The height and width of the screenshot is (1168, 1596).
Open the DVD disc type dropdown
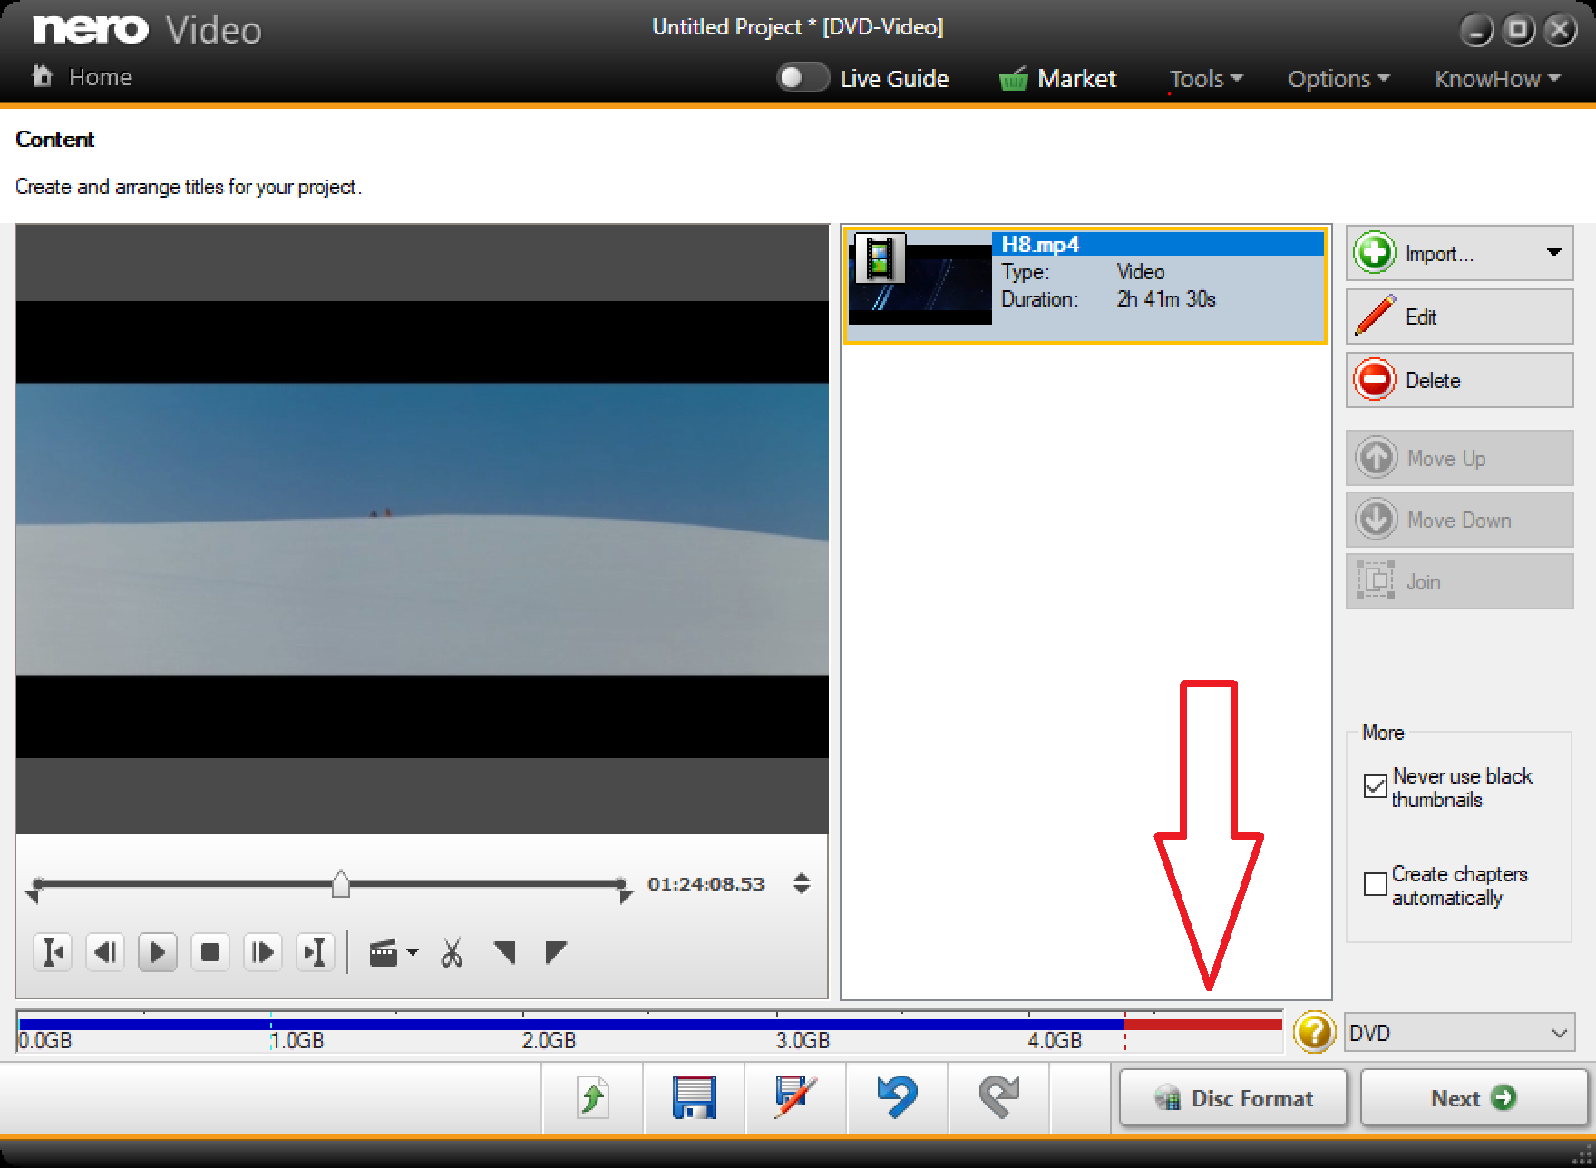point(1459,1033)
